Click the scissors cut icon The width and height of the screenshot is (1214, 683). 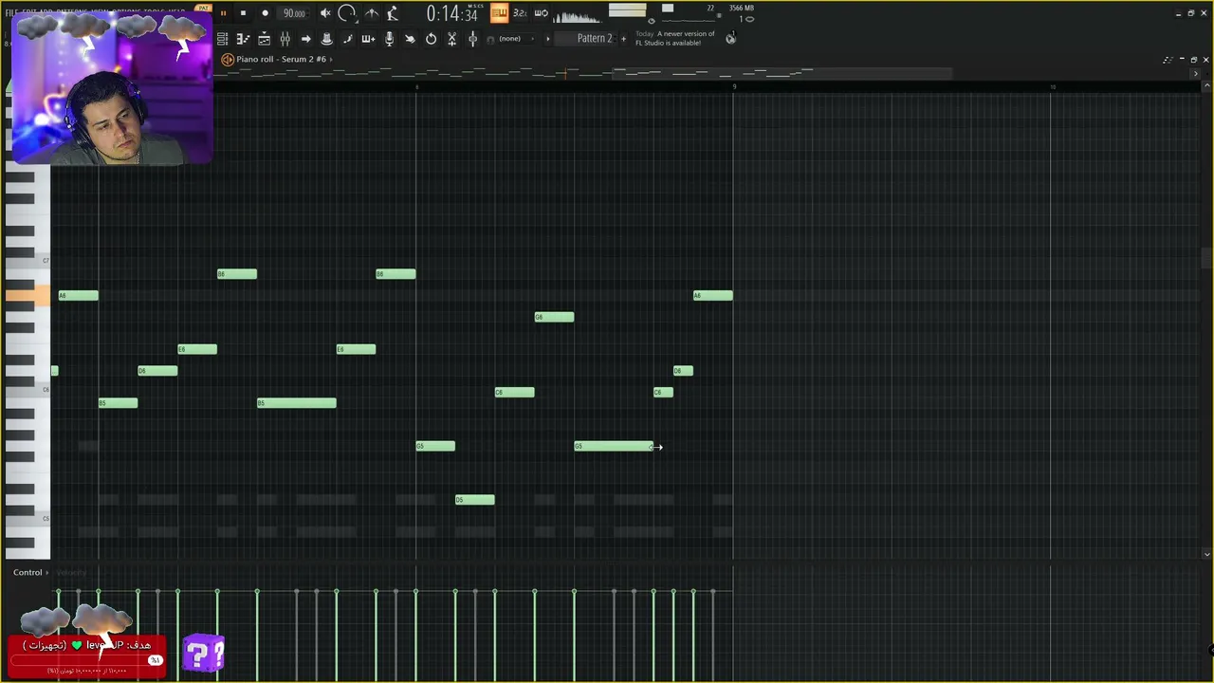(451, 39)
